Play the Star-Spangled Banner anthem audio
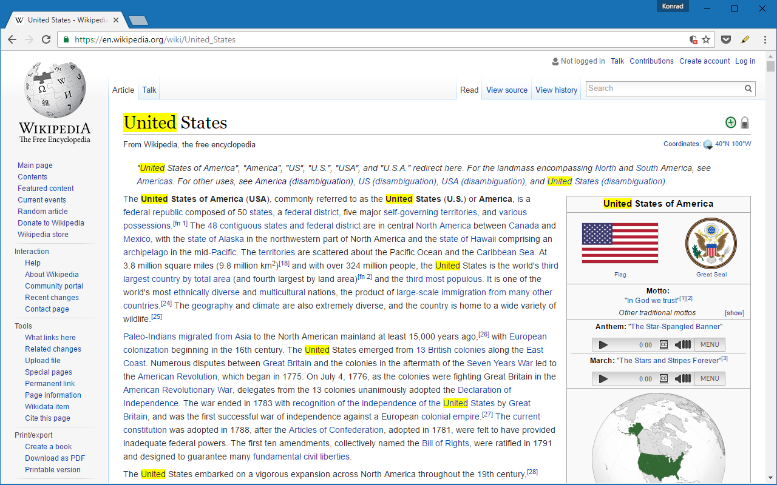 603,344
